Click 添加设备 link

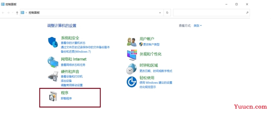(66, 81)
